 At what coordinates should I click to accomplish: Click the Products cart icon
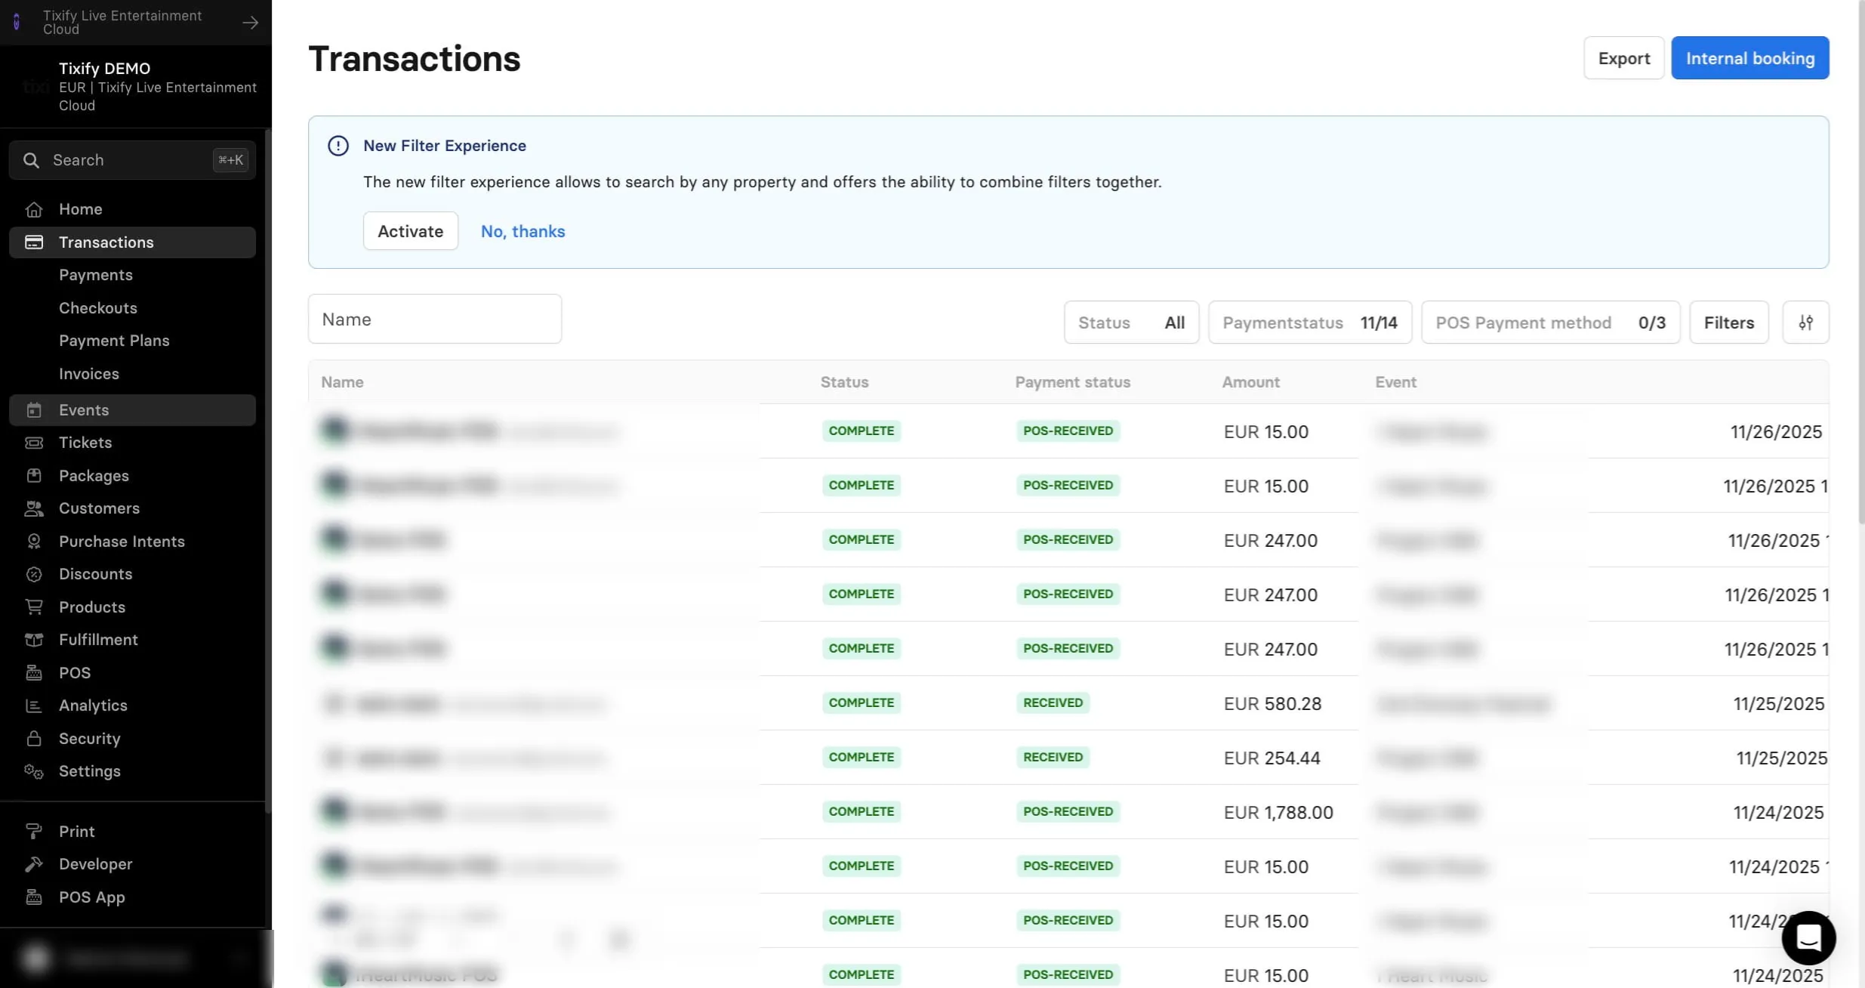(33, 607)
